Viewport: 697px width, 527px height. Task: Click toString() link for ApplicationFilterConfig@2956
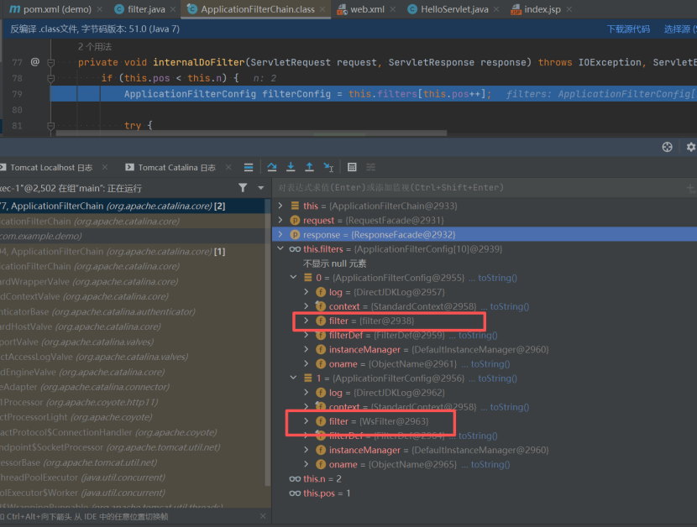click(x=497, y=378)
